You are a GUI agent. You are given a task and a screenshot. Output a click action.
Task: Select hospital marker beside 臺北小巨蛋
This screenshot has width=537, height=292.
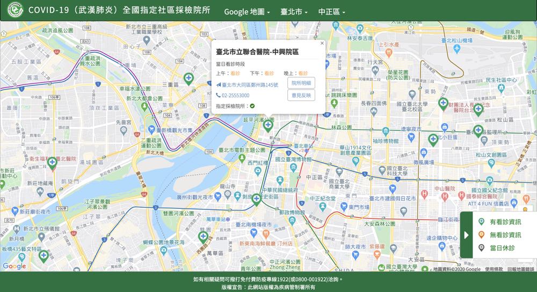433,140
